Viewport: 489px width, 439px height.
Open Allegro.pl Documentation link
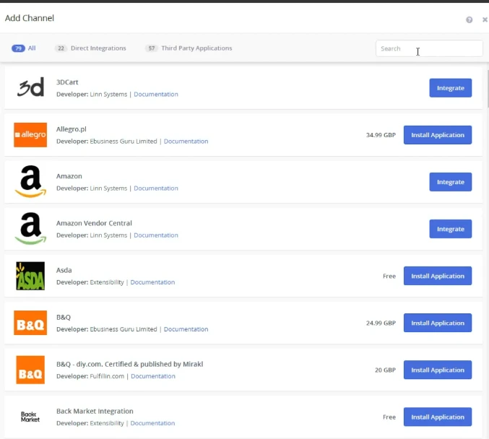pyautogui.click(x=186, y=142)
